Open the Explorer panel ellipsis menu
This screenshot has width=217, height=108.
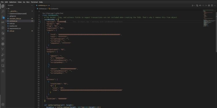tap(32, 5)
